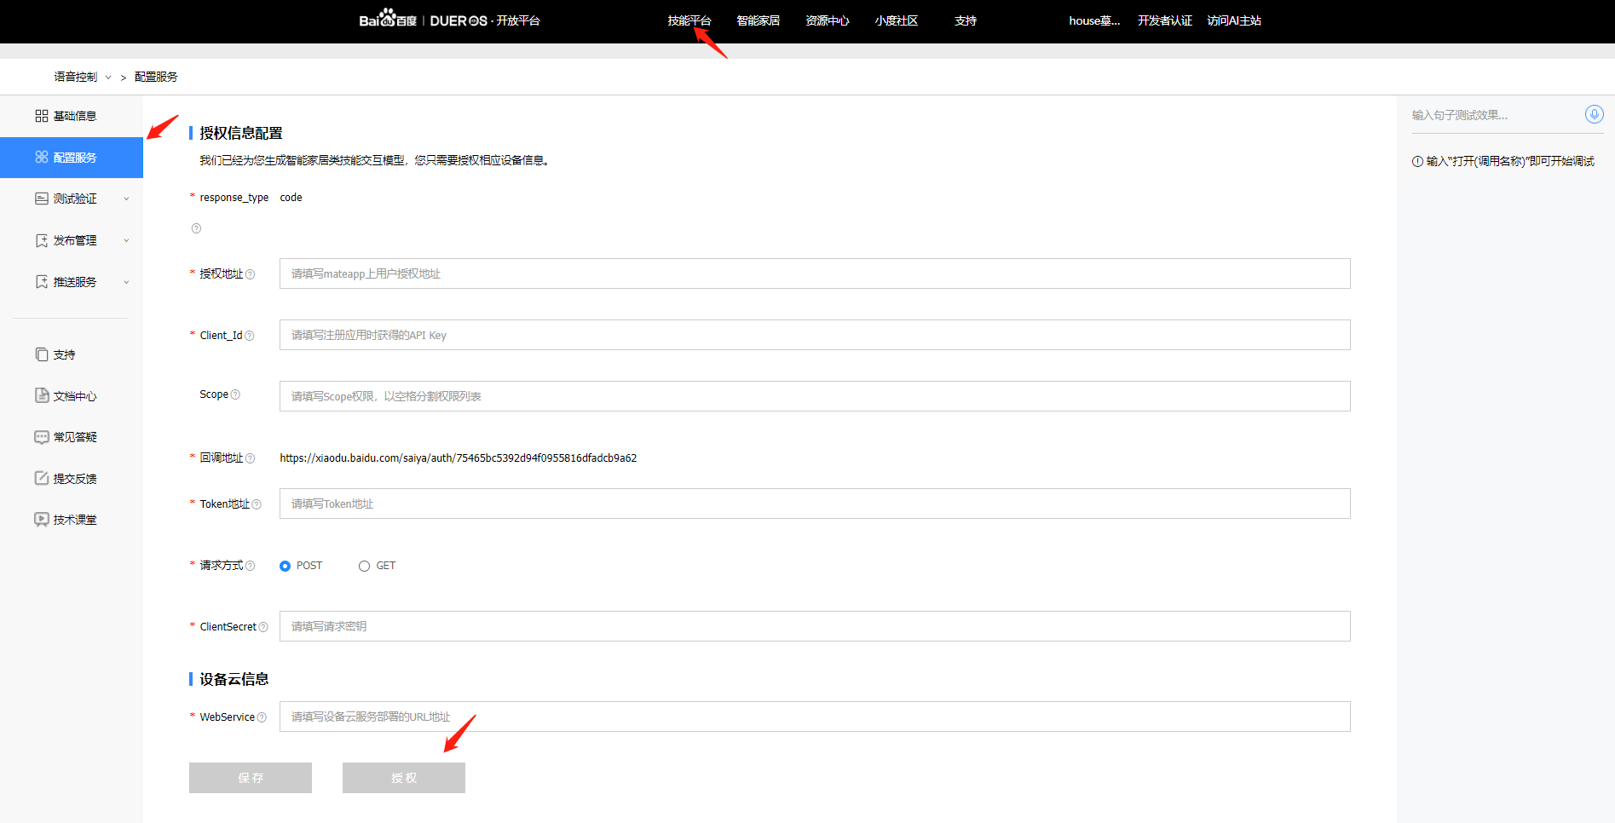Select the GET request method
Viewport: 1615px width, 823px height.
click(365, 566)
